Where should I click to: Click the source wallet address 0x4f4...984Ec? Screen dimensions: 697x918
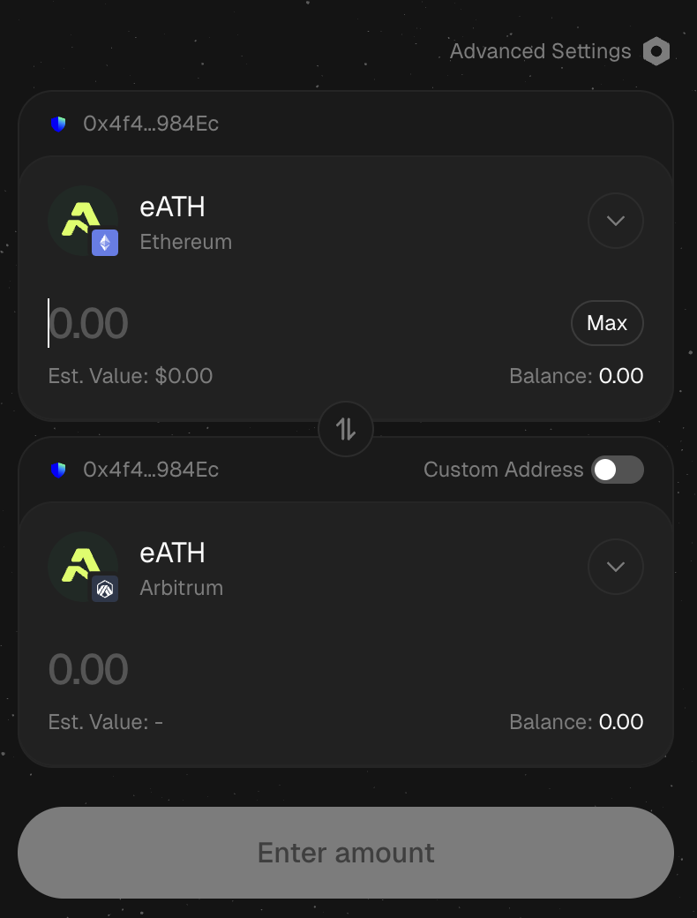pyautogui.click(x=151, y=124)
